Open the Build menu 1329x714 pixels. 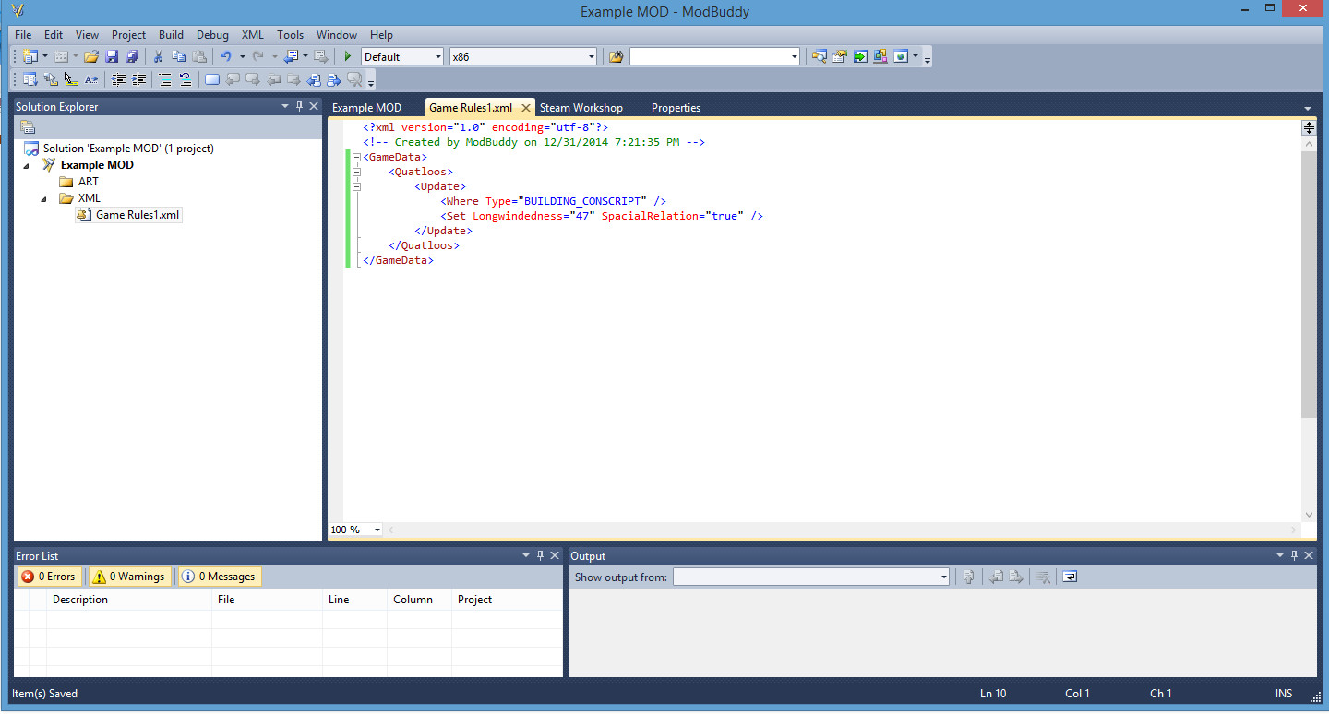click(x=171, y=35)
